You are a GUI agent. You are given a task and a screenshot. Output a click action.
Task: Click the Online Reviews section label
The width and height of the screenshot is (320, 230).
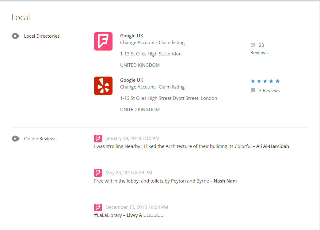point(40,139)
